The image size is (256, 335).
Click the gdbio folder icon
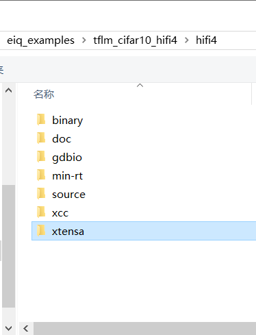tap(41, 156)
